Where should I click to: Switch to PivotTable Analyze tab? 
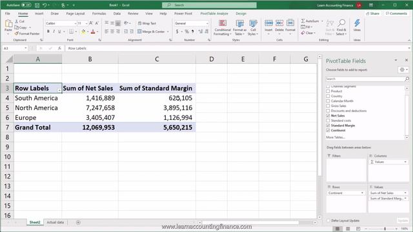(x=214, y=14)
